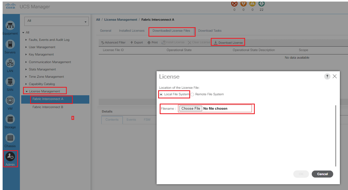This screenshot has height=190, width=348.
Task: Expand User Management node
Action: 26,47
